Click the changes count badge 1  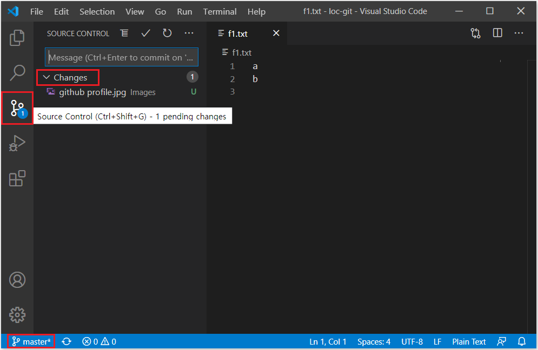192,77
